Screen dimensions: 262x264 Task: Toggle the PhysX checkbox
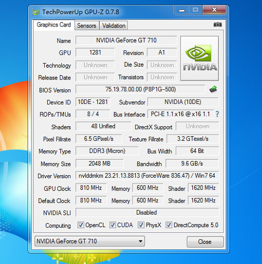tap(141, 225)
